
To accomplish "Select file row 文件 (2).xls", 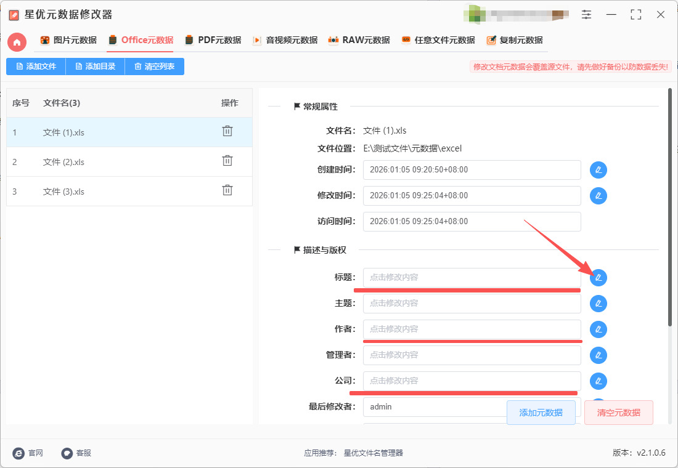I will click(129, 162).
